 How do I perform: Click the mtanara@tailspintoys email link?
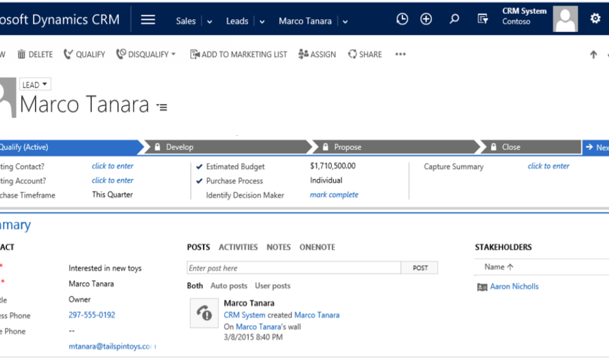coord(112,346)
